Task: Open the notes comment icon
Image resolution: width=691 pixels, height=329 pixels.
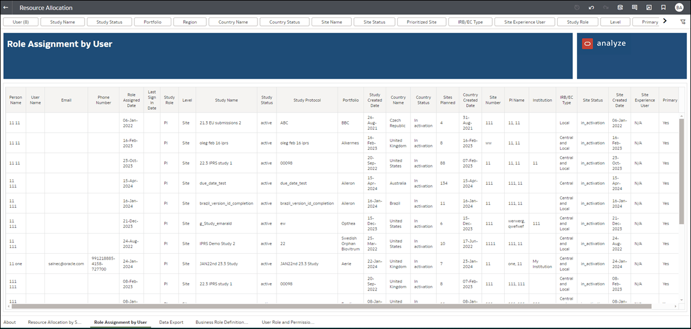Action: point(635,7)
